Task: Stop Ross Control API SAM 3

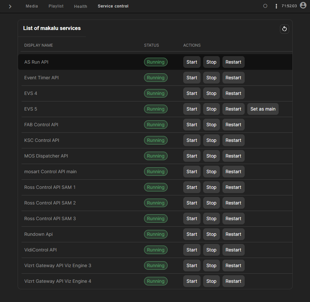Action: pos(211,219)
